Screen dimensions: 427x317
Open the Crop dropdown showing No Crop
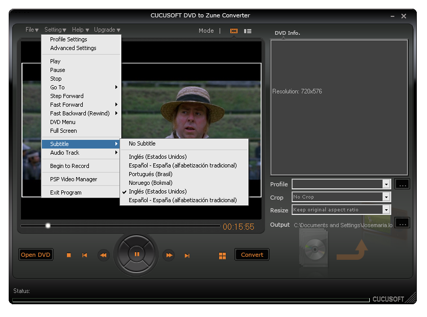point(386,197)
